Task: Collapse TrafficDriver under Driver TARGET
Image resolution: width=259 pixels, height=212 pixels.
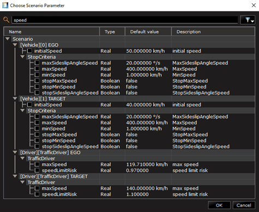Action: pyautogui.click(x=22, y=182)
